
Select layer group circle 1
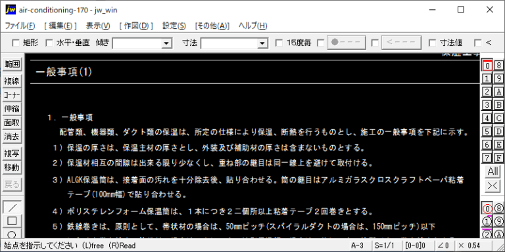point(487,222)
